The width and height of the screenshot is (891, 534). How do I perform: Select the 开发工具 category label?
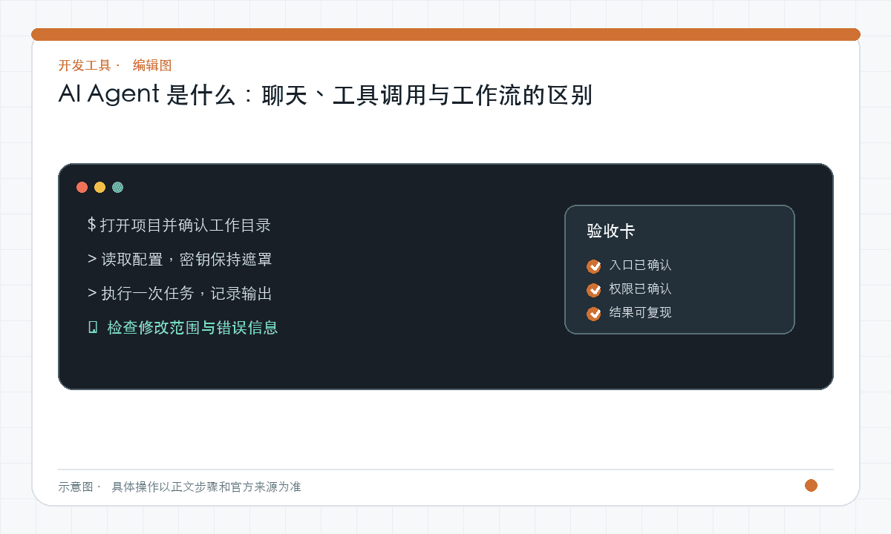(x=85, y=65)
